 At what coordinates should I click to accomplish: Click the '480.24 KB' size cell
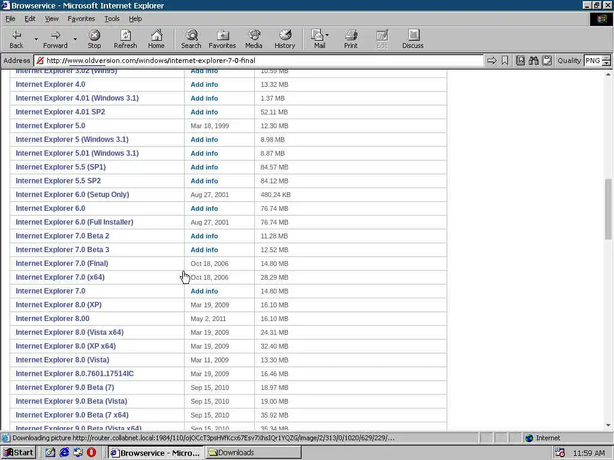click(x=275, y=195)
